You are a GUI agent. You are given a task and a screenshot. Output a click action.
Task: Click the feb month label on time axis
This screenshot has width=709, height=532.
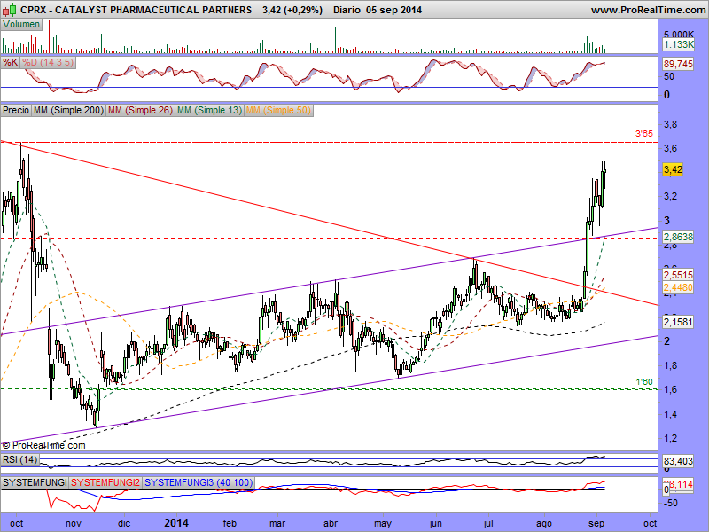230,523
